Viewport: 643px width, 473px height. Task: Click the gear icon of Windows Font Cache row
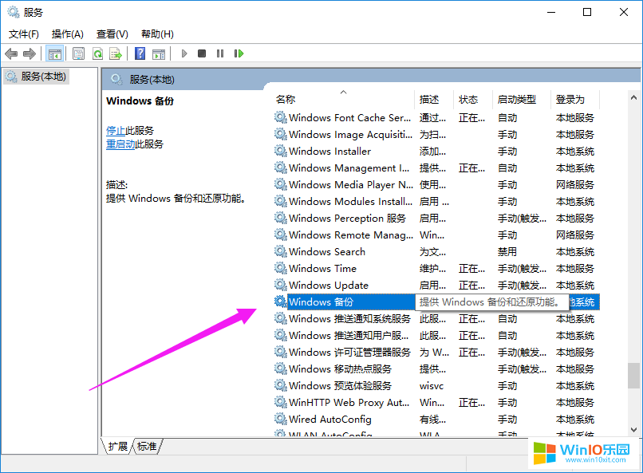281,117
